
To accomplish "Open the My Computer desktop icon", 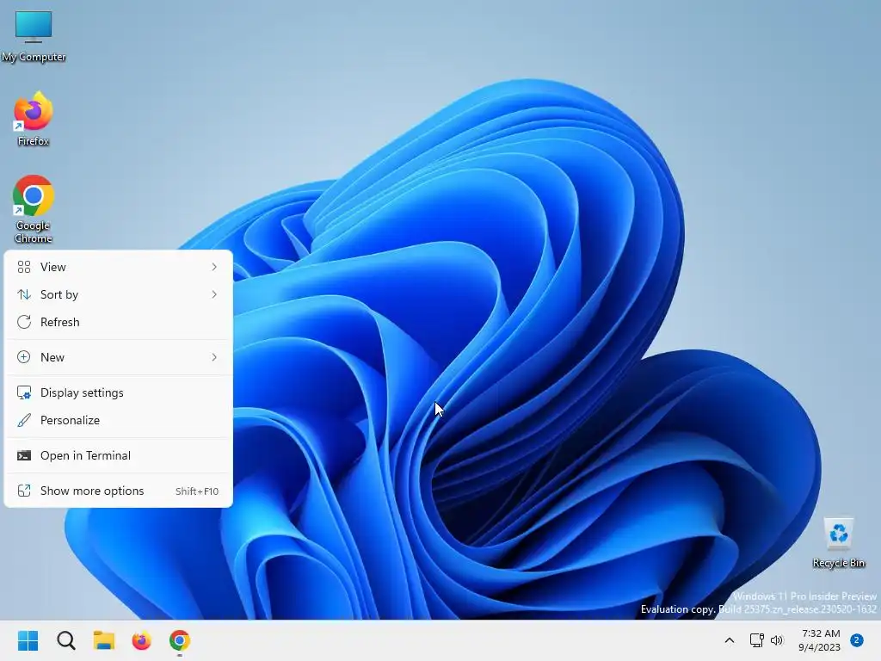I will coord(34,36).
